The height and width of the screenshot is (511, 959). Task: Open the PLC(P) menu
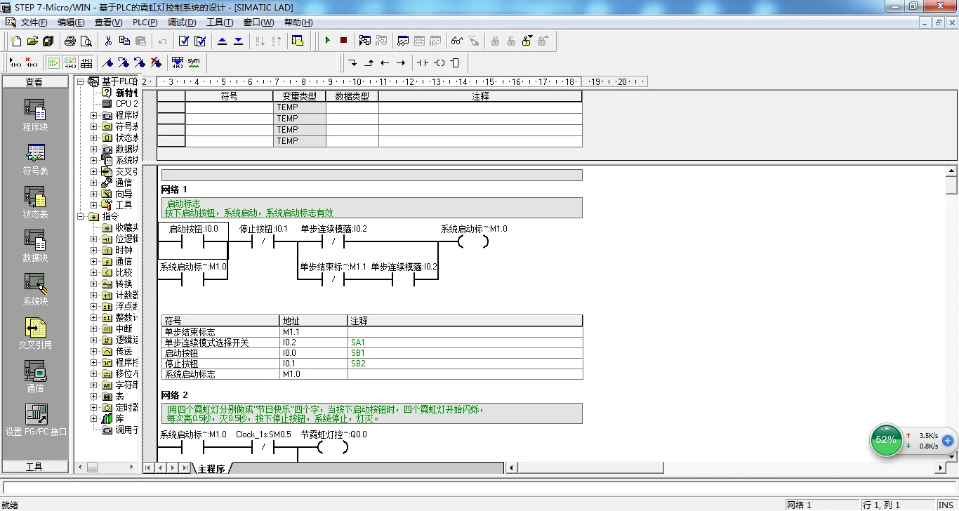tap(145, 22)
